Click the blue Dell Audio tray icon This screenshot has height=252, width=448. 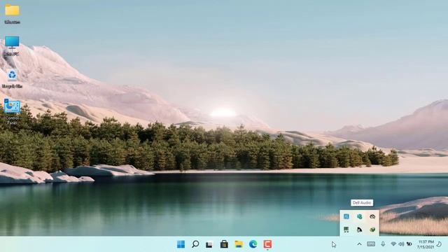346,216
